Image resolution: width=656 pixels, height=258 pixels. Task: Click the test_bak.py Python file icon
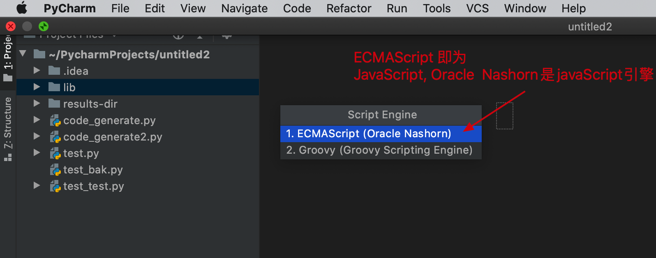(55, 170)
